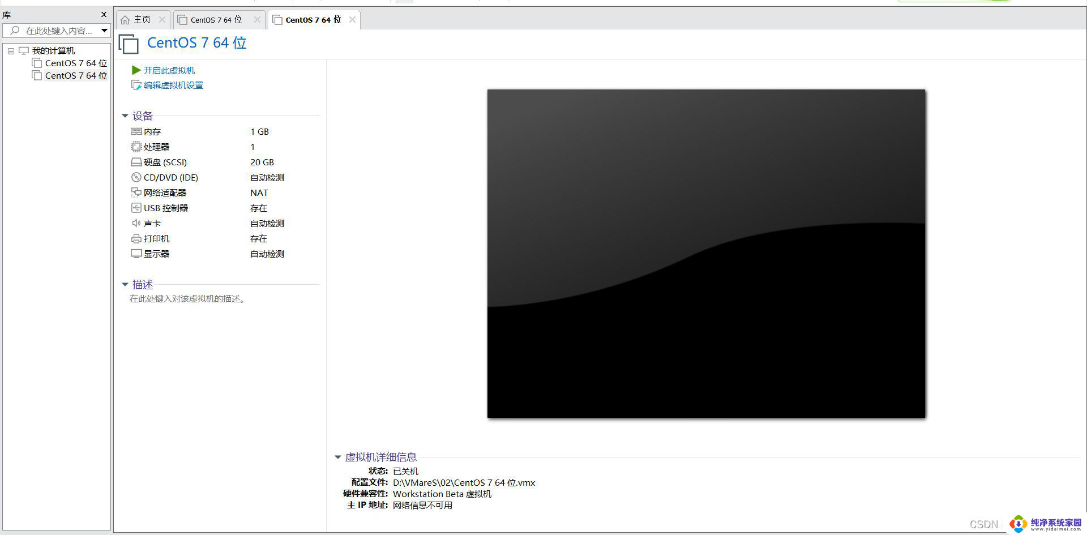
Task: Click the edit settings icon beside 编辑虚拟机设置
Action: pyautogui.click(x=136, y=85)
